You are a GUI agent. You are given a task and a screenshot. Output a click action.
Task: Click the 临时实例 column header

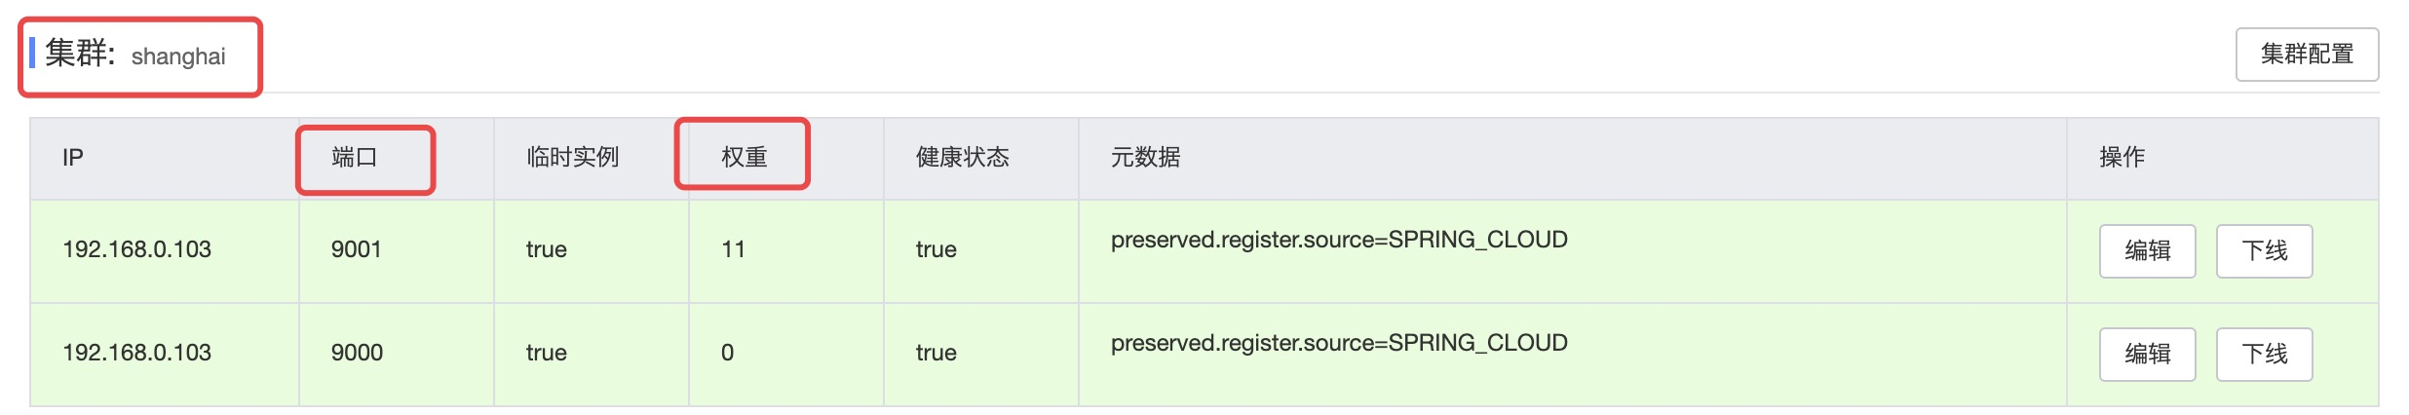point(572,158)
